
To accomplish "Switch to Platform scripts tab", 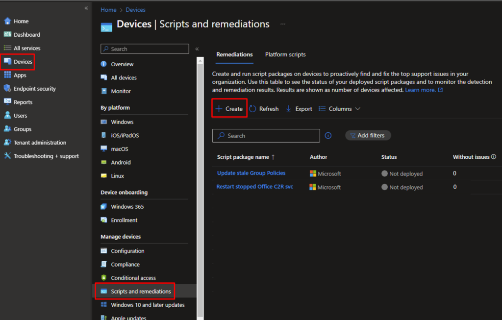I will (x=285, y=54).
